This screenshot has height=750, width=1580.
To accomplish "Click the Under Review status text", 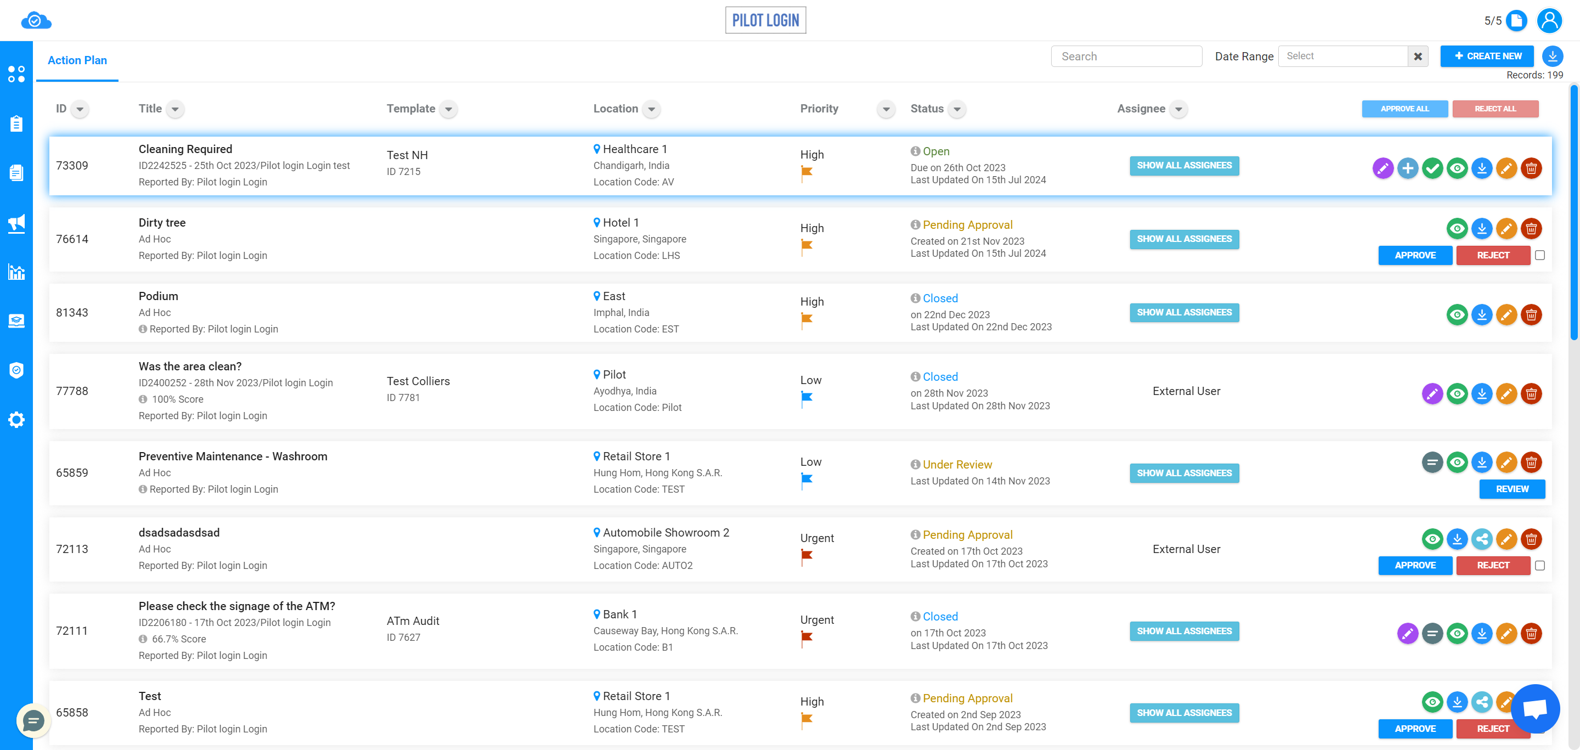I will (957, 464).
